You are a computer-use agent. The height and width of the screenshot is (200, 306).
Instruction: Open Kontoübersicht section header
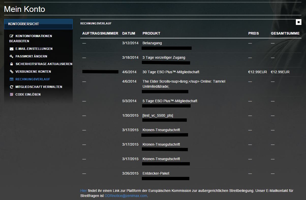[38, 24]
